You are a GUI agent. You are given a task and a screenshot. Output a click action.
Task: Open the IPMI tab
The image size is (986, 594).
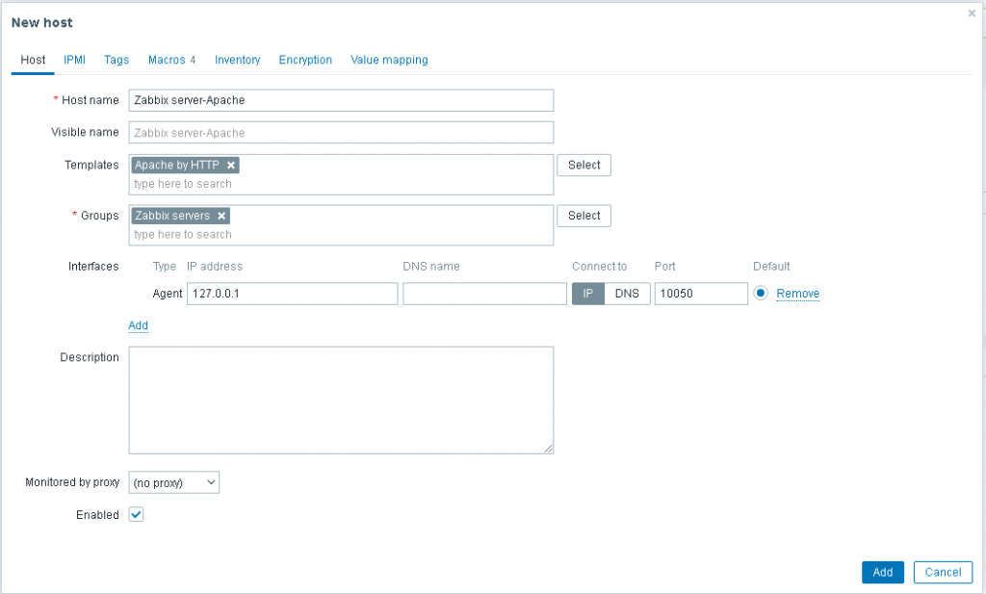74,60
